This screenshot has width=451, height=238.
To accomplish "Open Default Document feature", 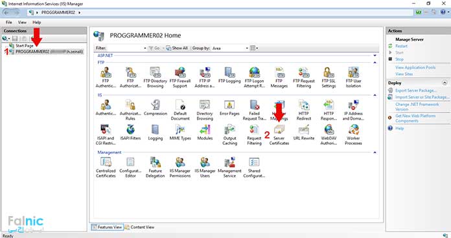I will click(180, 110).
